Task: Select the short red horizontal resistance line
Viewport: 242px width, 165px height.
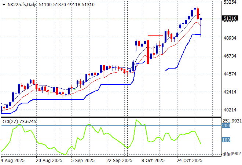Action: (155, 35)
